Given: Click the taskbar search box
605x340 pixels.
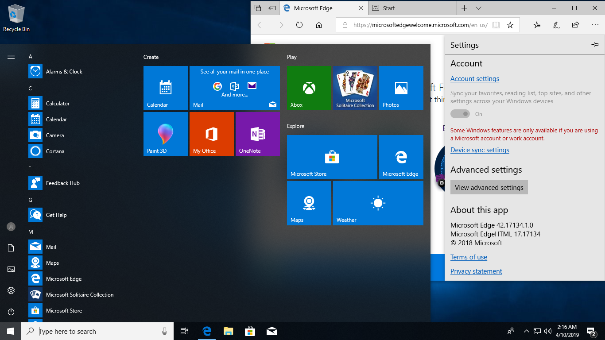Looking at the screenshot, I should 97,331.
